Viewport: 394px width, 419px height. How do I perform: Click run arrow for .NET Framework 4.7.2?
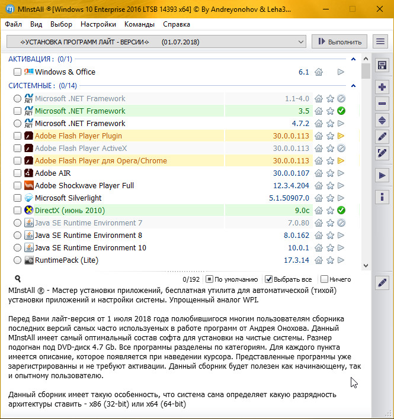click(341, 124)
